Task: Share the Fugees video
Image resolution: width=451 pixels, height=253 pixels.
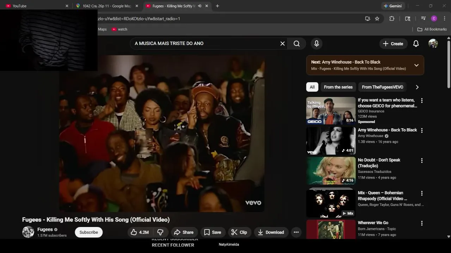Action: click(x=184, y=232)
